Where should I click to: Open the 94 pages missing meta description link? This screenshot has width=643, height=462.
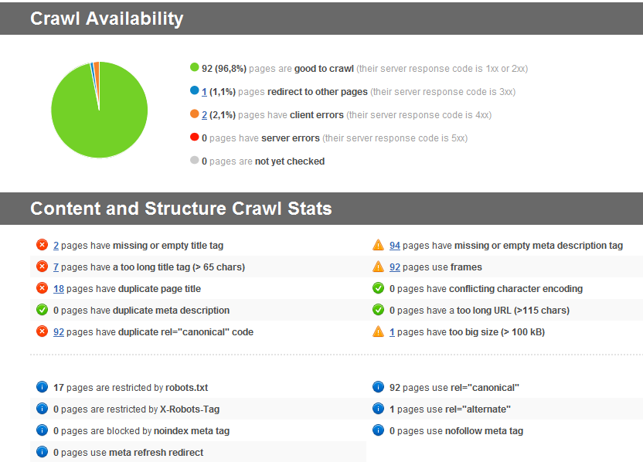(394, 246)
